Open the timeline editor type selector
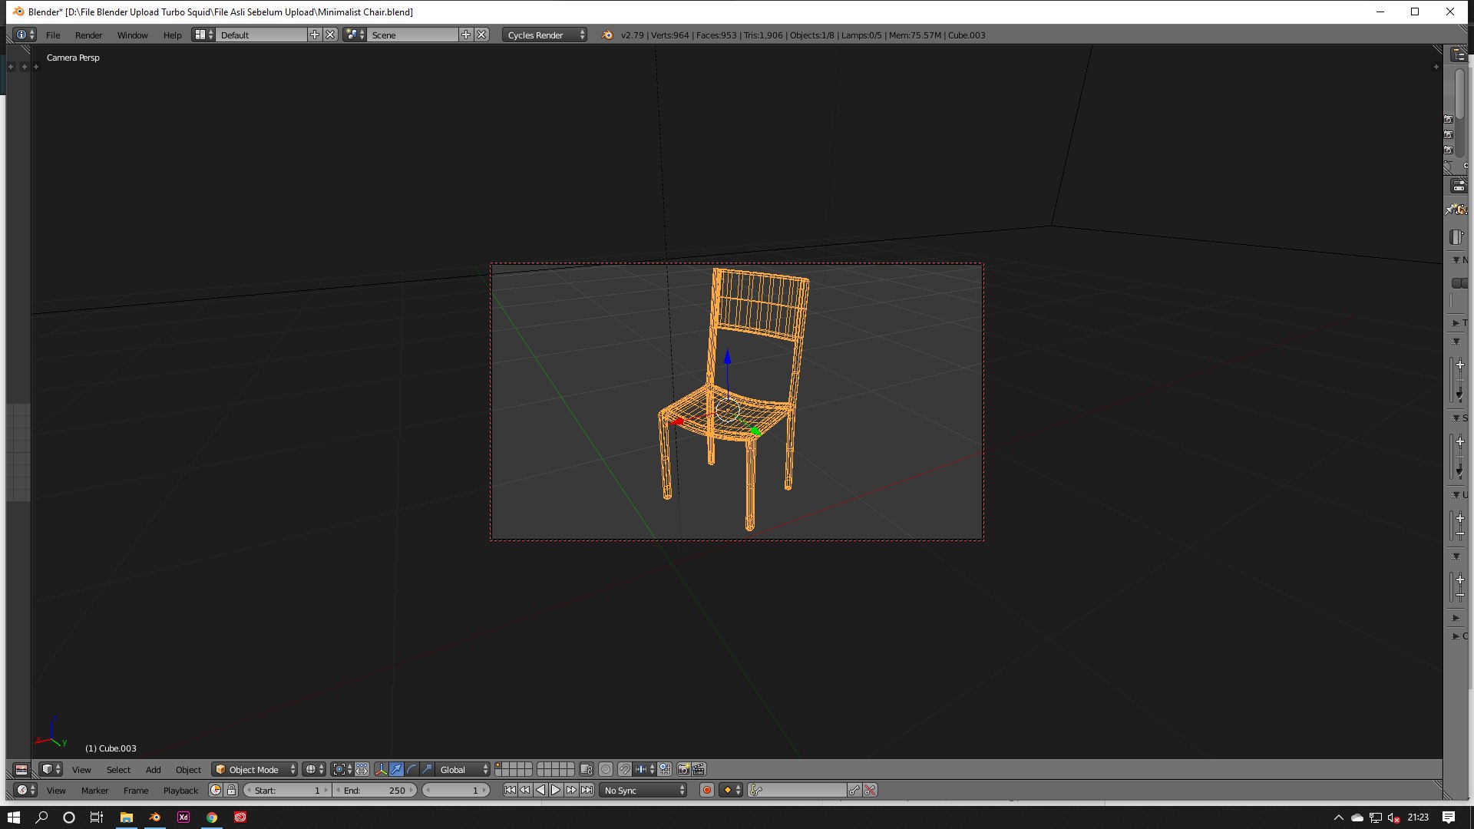This screenshot has width=1474, height=829. [x=25, y=790]
